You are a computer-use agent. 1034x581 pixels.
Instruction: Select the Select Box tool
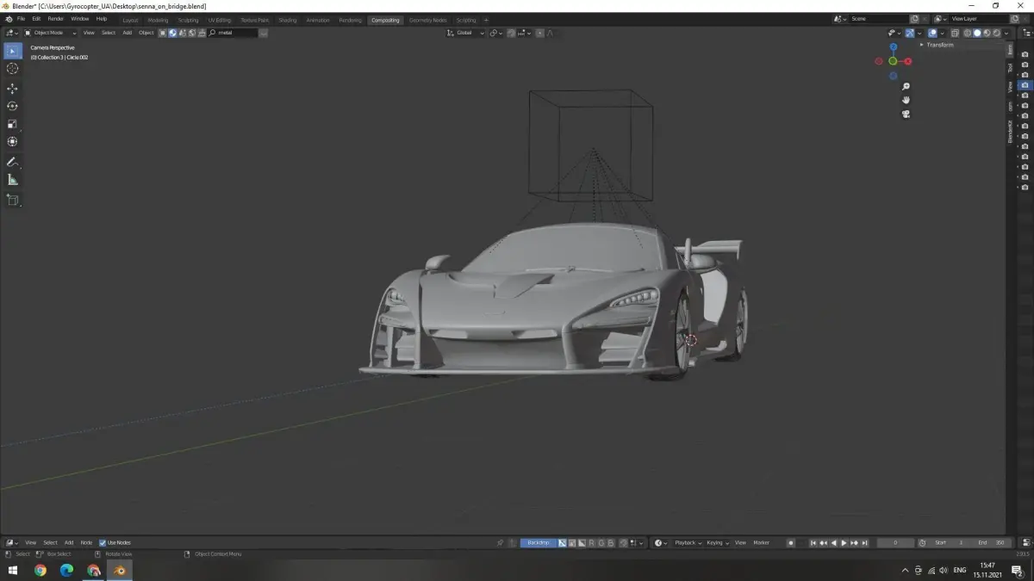pyautogui.click(x=12, y=51)
